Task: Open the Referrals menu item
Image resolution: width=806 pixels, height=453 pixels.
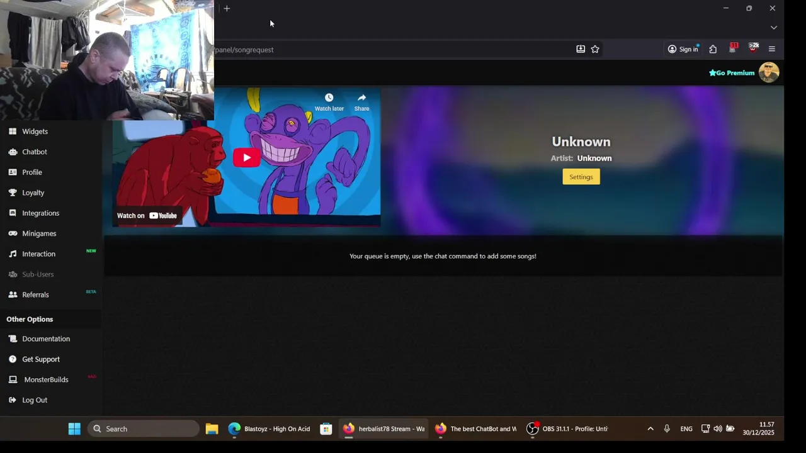Action: 35,295
